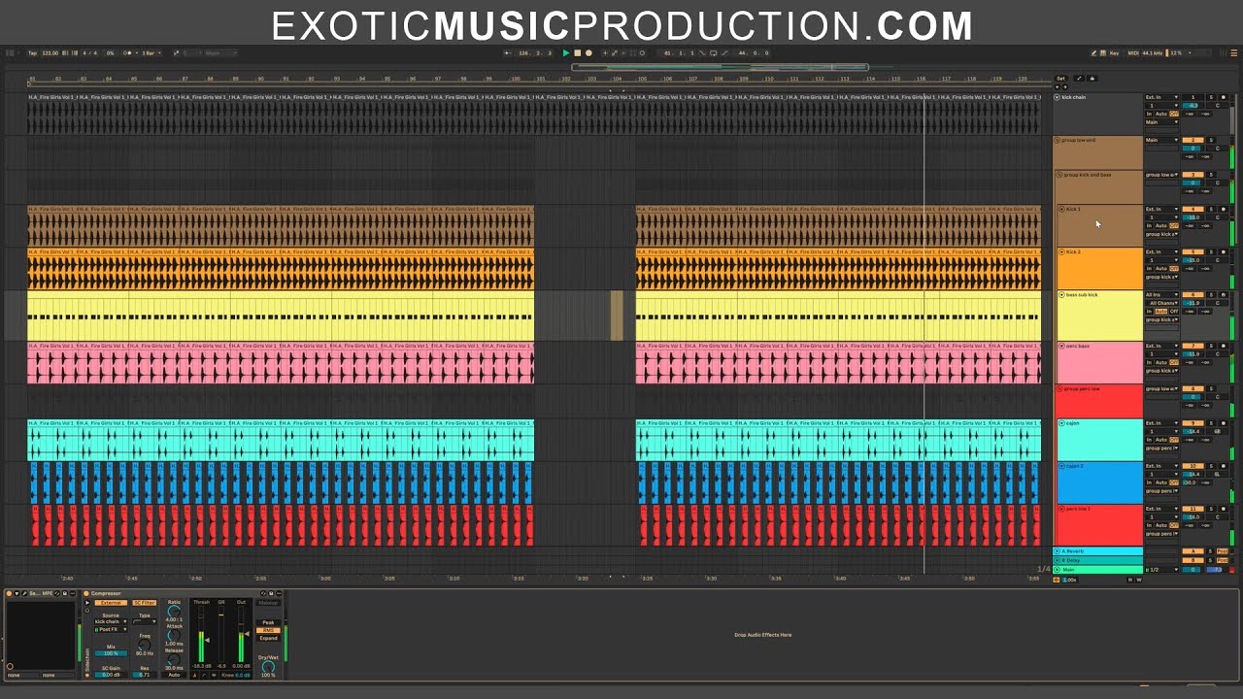Click the 122.00 tempo field
Screen dimensions: 1243x699
[50, 52]
